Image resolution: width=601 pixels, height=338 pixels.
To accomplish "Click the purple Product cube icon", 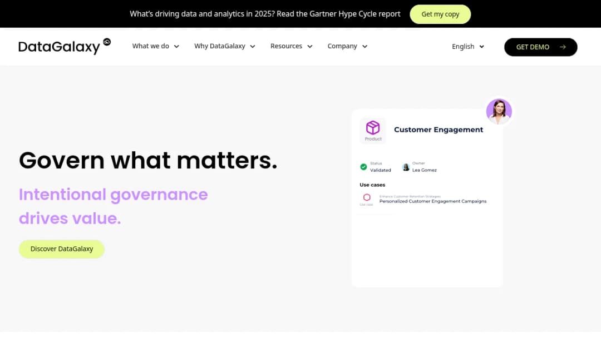I will coord(372,127).
